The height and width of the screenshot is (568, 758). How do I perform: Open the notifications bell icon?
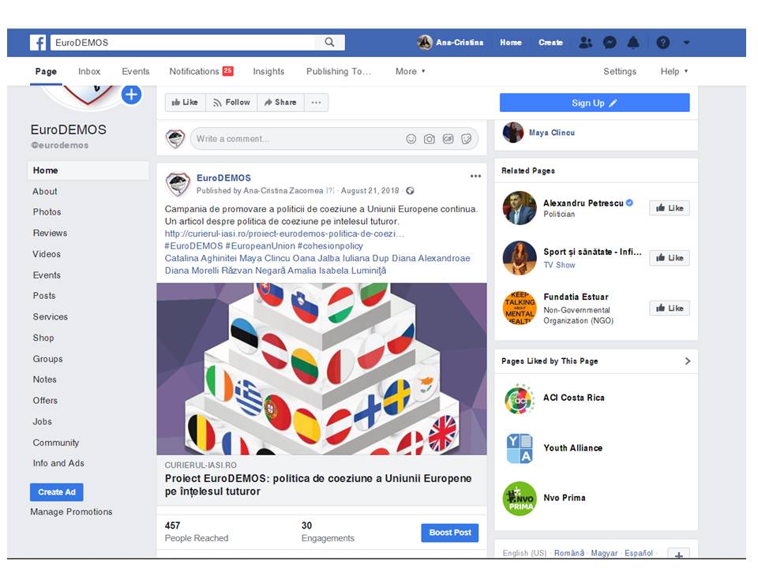pos(632,43)
